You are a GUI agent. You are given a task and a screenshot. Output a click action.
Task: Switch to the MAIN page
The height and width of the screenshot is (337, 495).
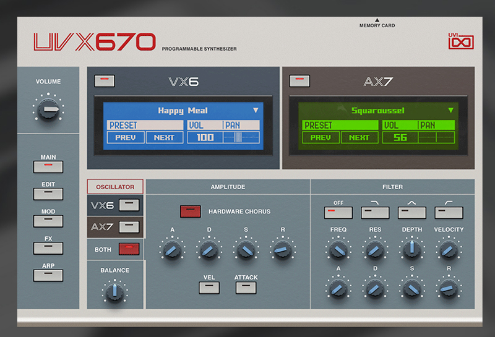pyautogui.click(x=48, y=167)
